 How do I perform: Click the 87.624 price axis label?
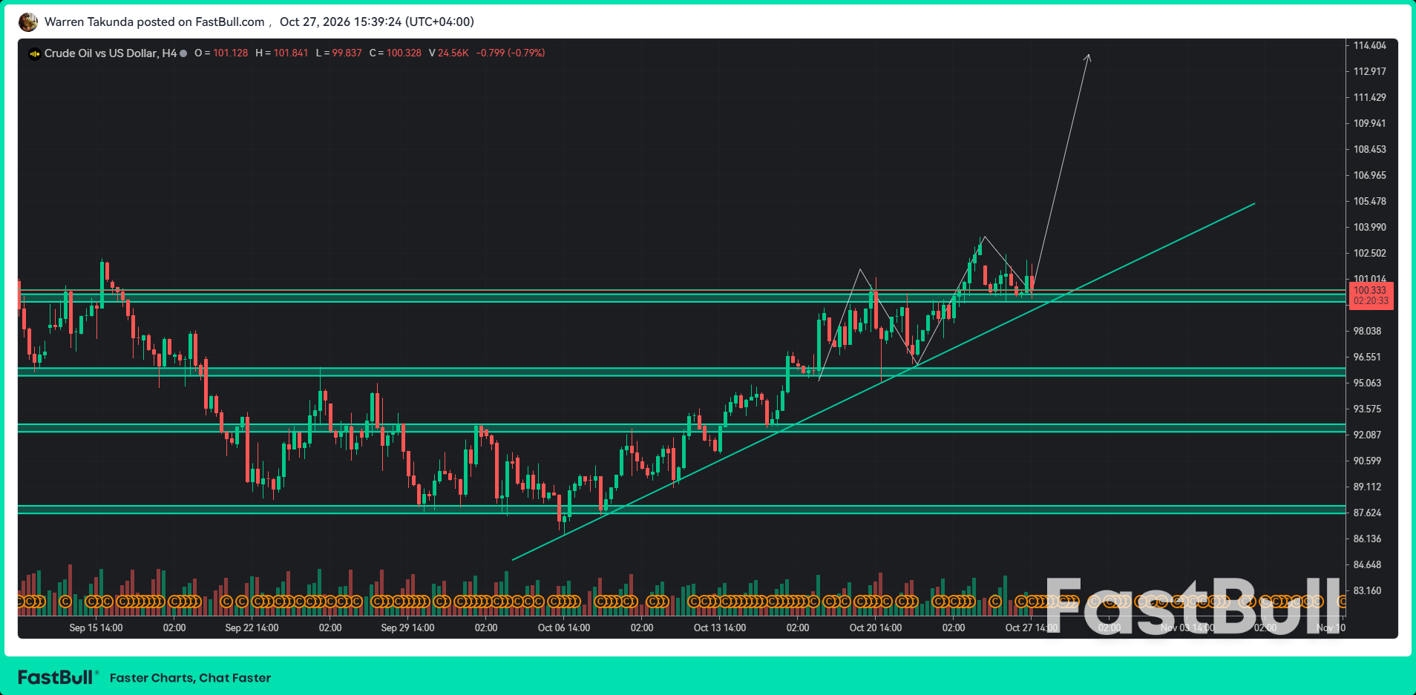tap(1368, 513)
